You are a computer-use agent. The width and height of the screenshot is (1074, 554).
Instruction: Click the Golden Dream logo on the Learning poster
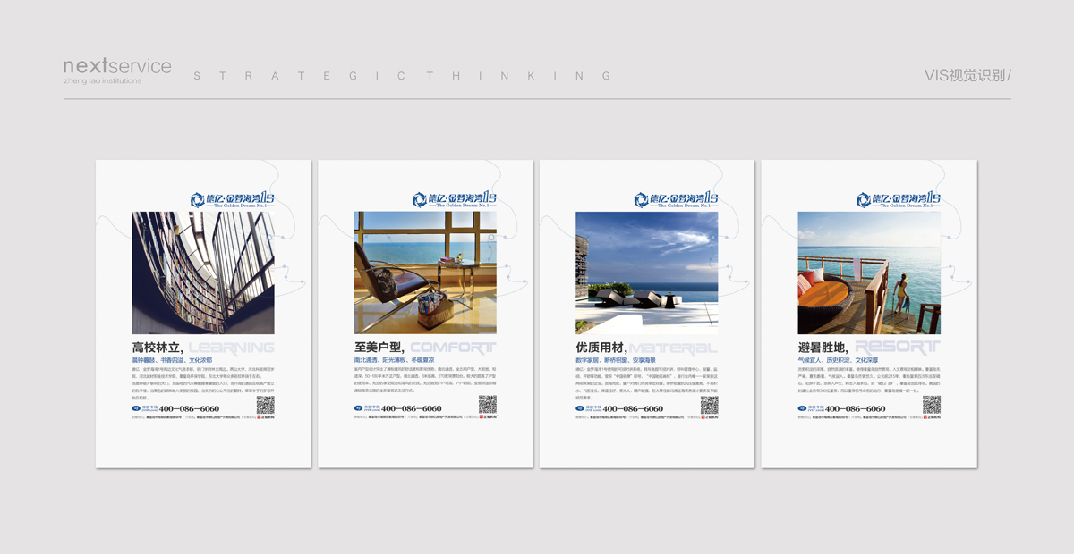[x=232, y=199]
